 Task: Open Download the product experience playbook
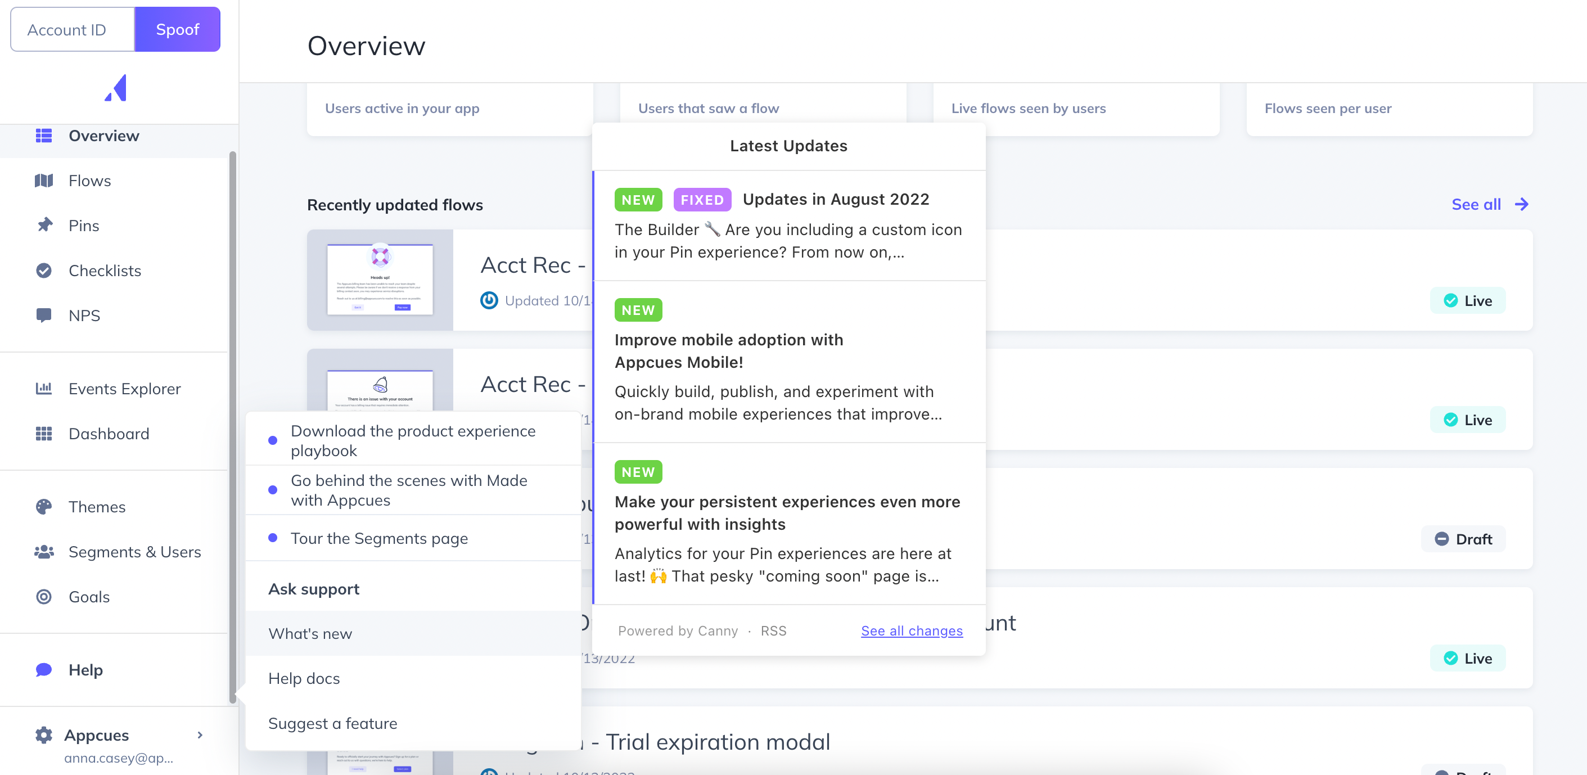413,440
